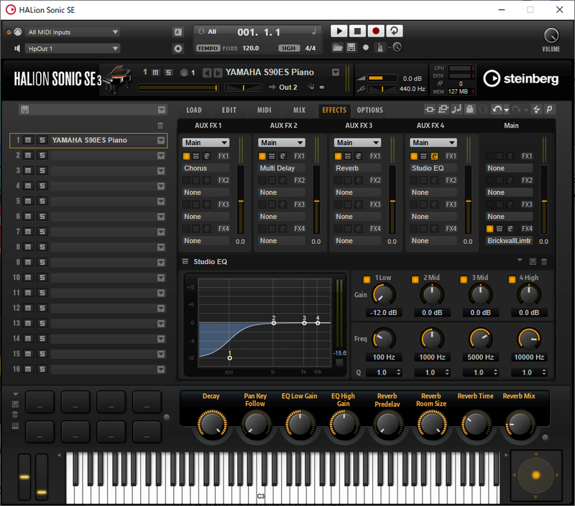Toggle the Loop playback button
This screenshot has width=575, height=506.
tap(394, 31)
